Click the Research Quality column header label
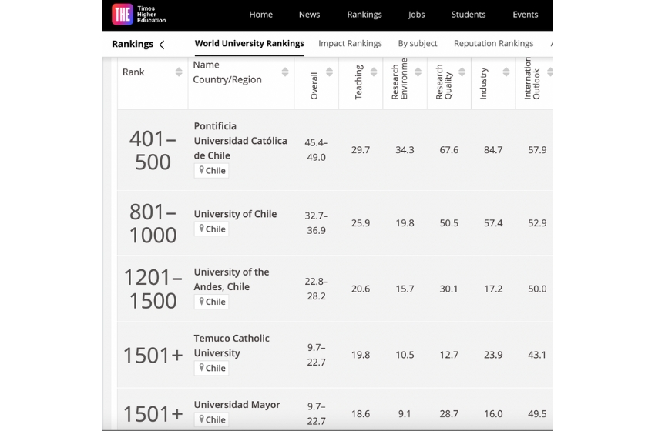655x431 pixels. click(x=444, y=82)
